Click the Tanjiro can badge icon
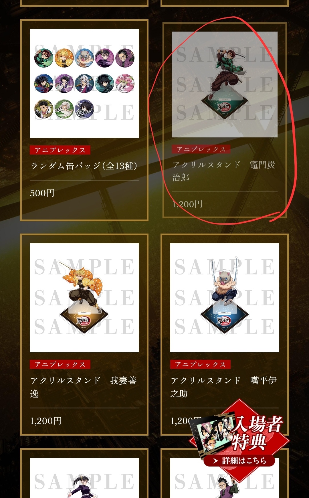309x498 pixels. click(44, 58)
